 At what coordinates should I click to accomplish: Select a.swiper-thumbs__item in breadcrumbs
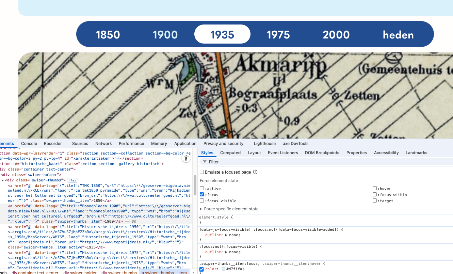pyautogui.click(x=164, y=273)
